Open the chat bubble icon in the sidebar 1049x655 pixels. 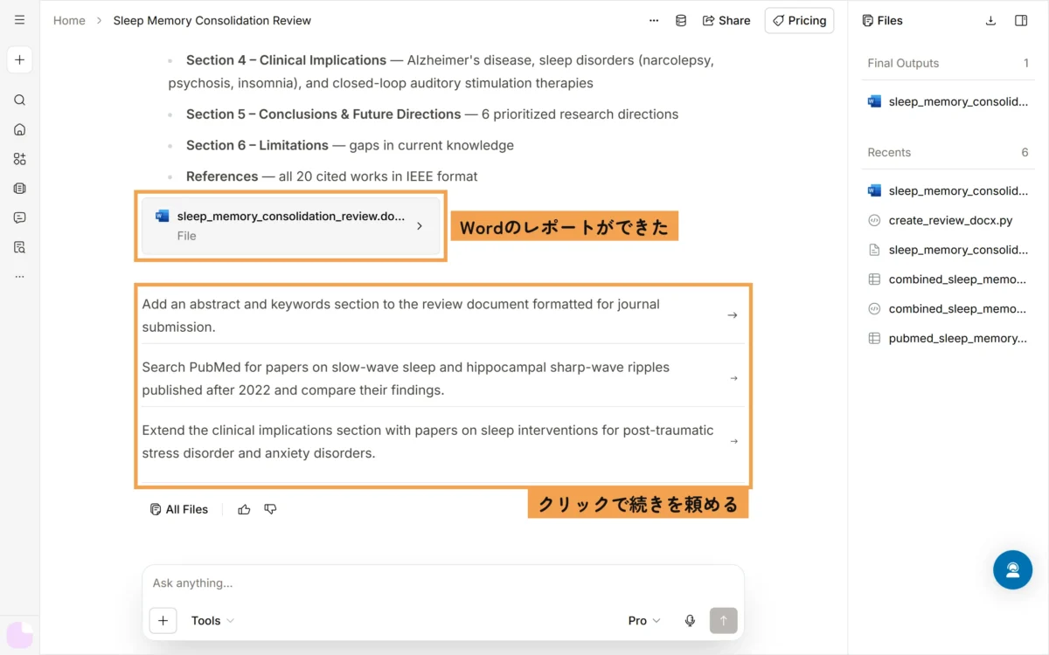pyautogui.click(x=19, y=217)
